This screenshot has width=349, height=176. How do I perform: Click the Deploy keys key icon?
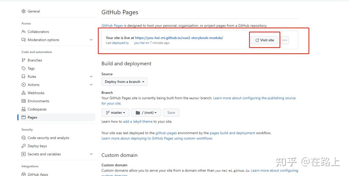click(x=24, y=146)
